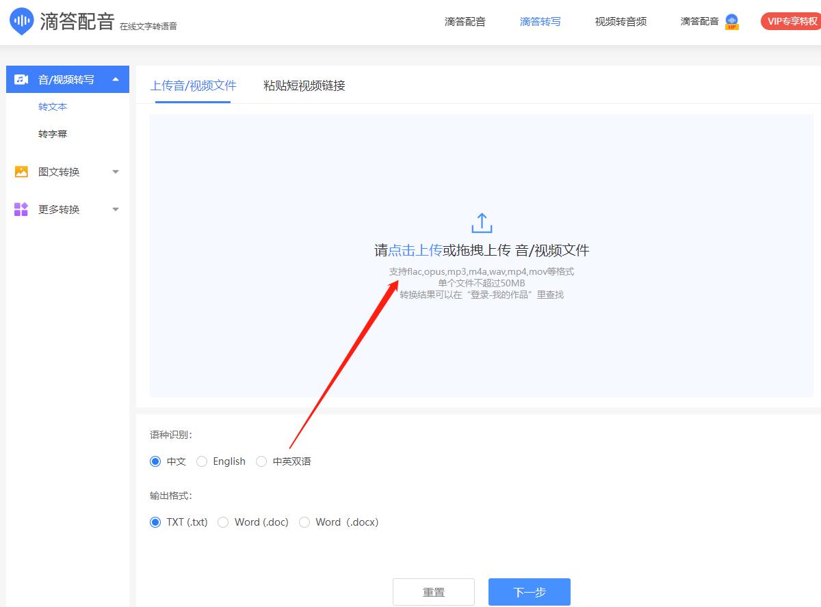Click the orange 图文转换 picture icon

pyautogui.click(x=20, y=172)
